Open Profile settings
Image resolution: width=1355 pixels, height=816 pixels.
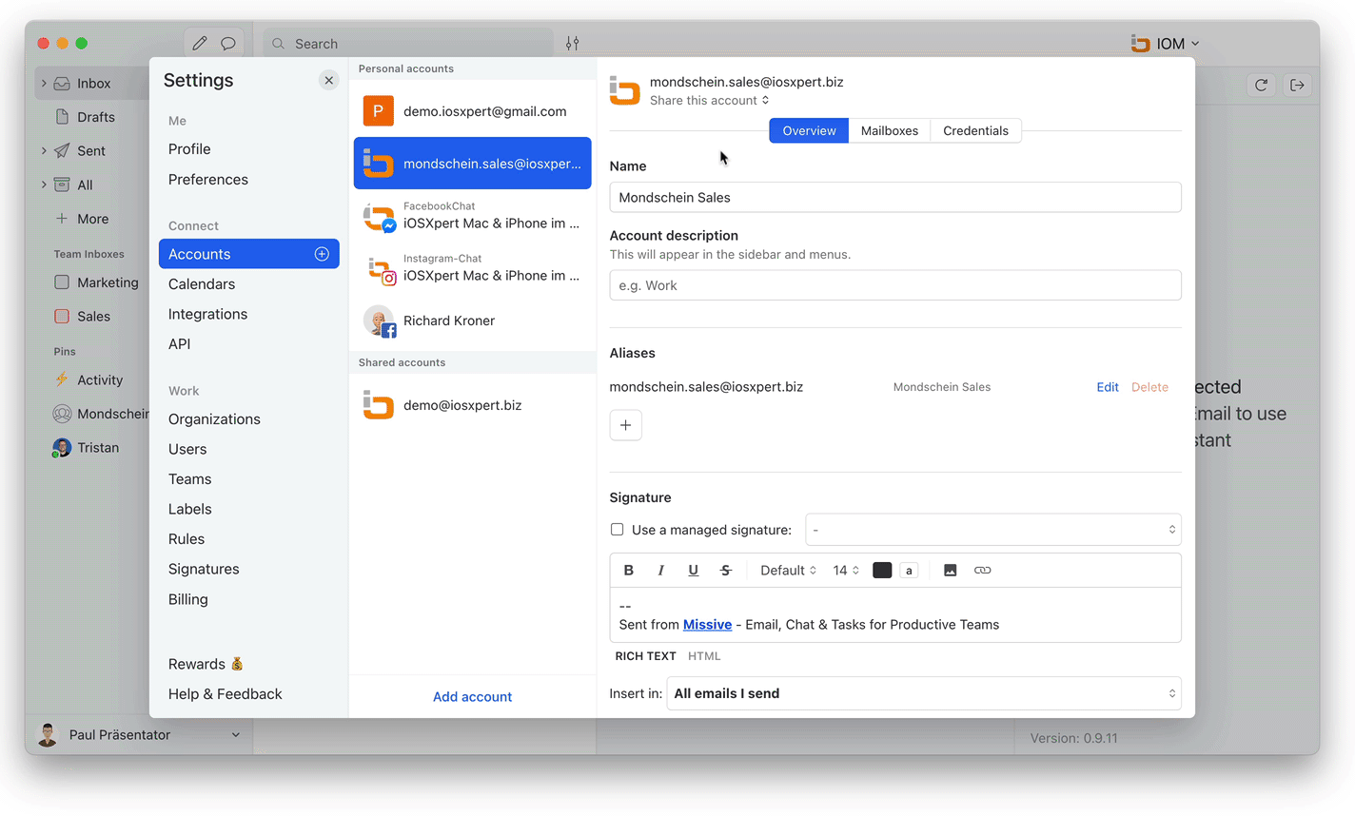(189, 149)
